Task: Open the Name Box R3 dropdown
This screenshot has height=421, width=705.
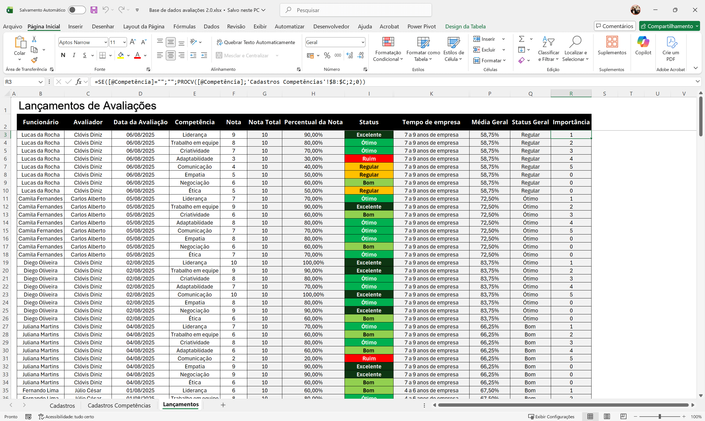Action: (x=40, y=82)
